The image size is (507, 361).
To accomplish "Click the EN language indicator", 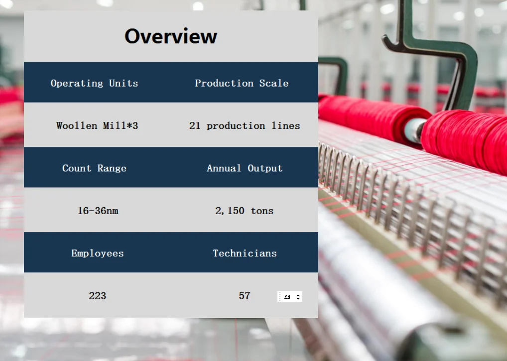I will click(x=287, y=297).
